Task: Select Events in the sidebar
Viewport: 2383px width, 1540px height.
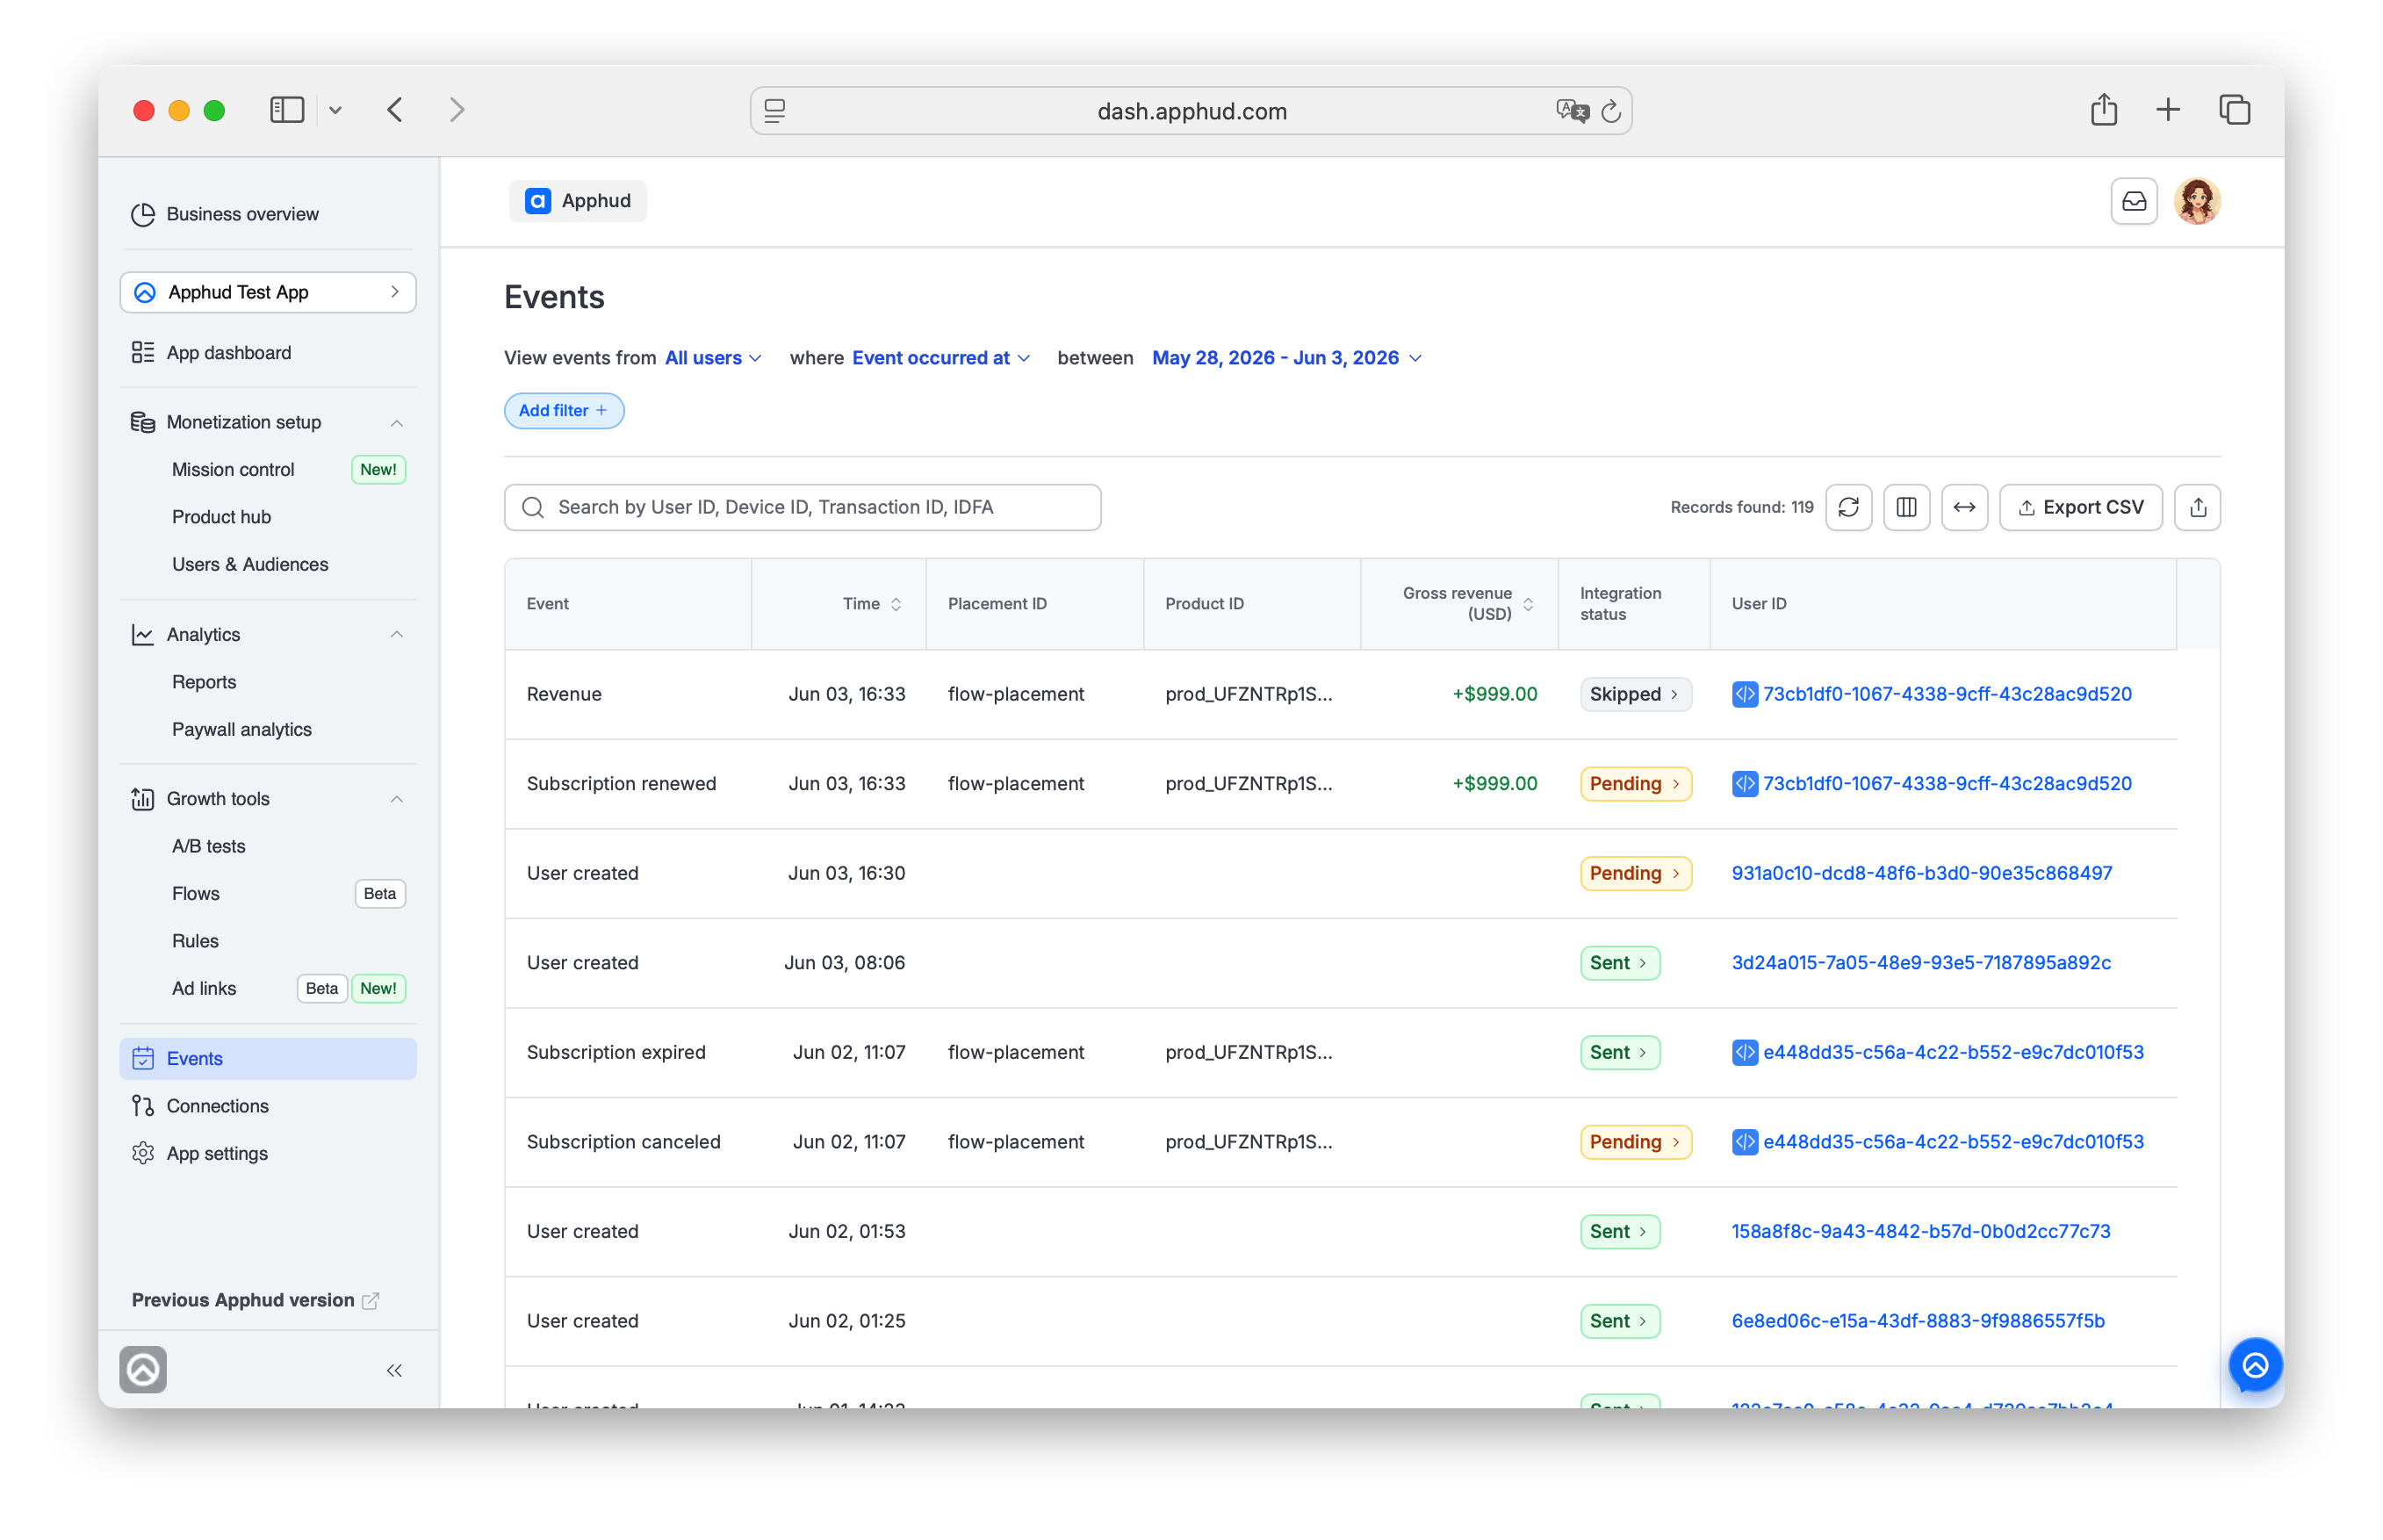Action: pyautogui.click(x=268, y=1058)
